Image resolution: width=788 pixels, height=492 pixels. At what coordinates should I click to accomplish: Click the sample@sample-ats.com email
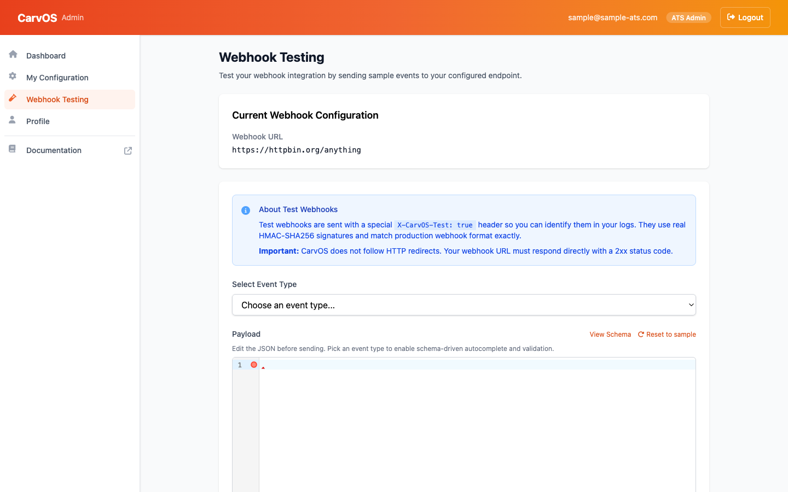612,17
